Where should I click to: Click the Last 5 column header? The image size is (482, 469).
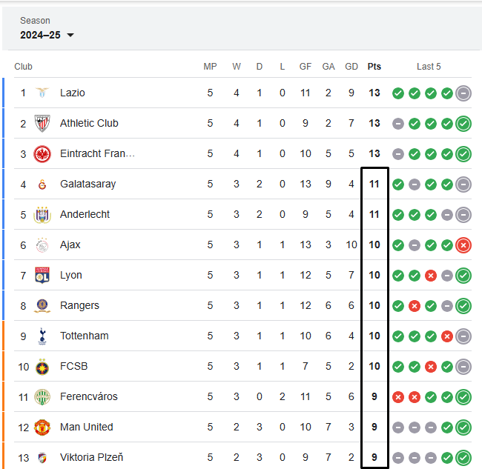[x=429, y=67]
